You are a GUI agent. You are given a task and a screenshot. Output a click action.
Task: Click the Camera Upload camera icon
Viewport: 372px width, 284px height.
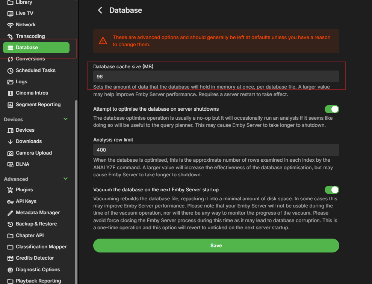tap(11, 153)
